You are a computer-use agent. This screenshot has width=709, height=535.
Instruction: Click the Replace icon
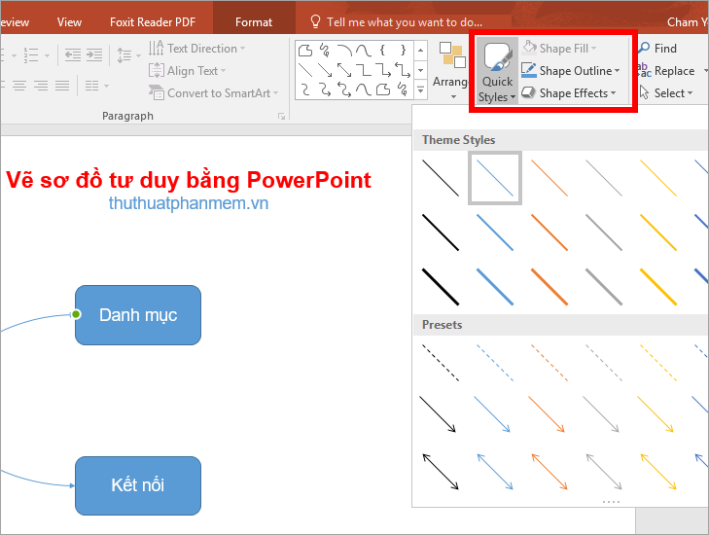pyautogui.click(x=644, y=71)
